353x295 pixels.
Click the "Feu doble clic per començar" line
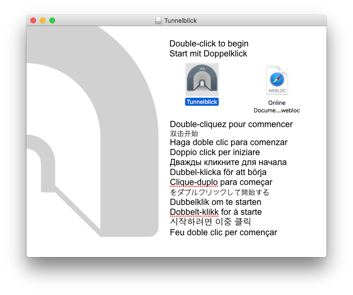pyautogui.click(x=223, y=232)
